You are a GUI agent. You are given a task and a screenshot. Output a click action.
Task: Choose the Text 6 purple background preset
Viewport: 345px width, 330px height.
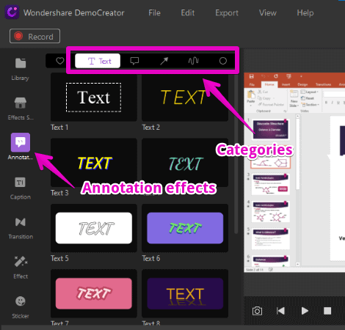pos(185,228)
